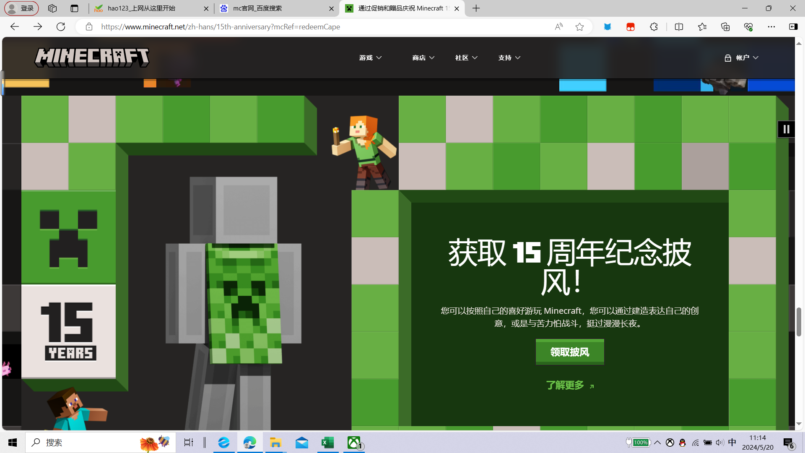Click the Minecraft logo in header

[x=92, y=57]
